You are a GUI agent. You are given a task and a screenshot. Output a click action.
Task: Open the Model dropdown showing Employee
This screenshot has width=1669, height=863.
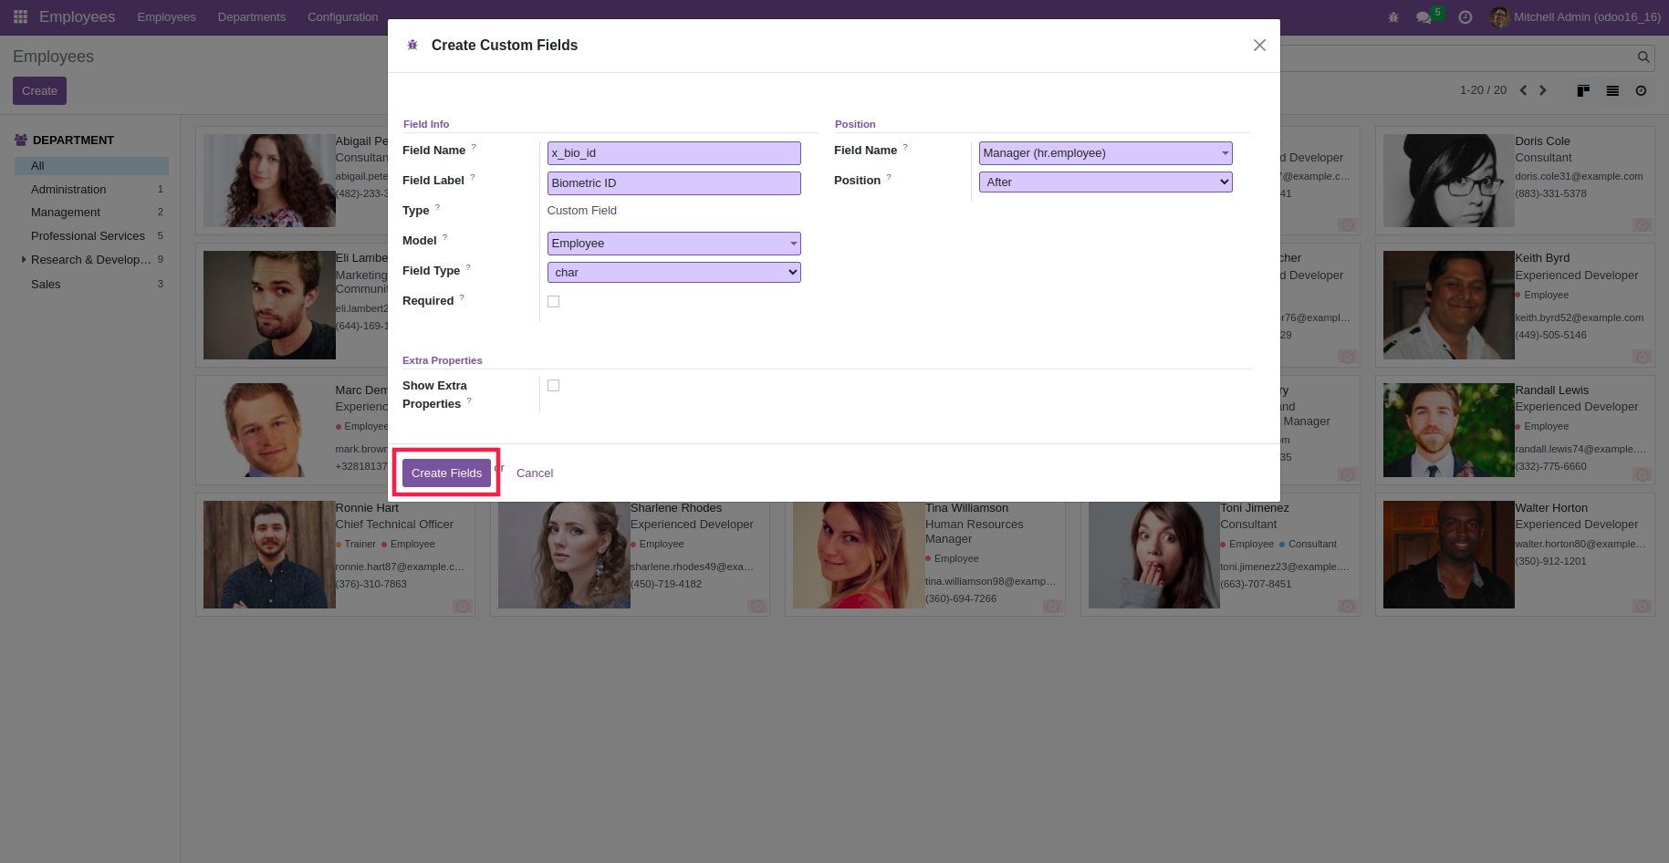[673, 244]
